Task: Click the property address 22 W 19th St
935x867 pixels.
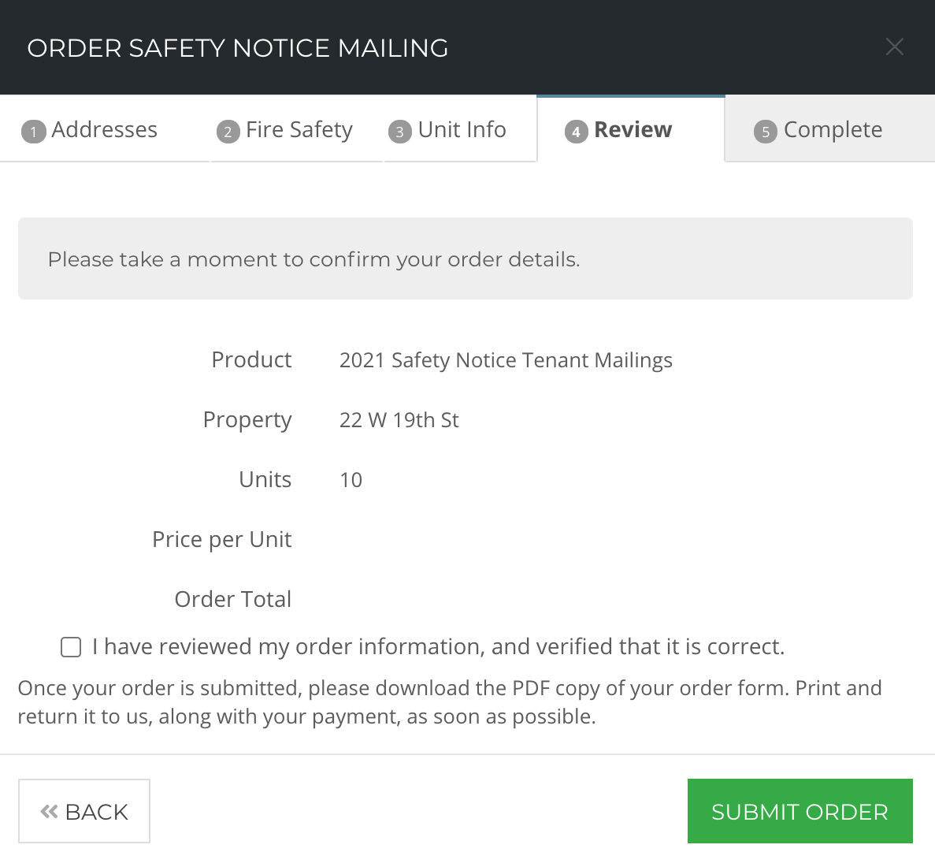Action: [x=399, y=420]
